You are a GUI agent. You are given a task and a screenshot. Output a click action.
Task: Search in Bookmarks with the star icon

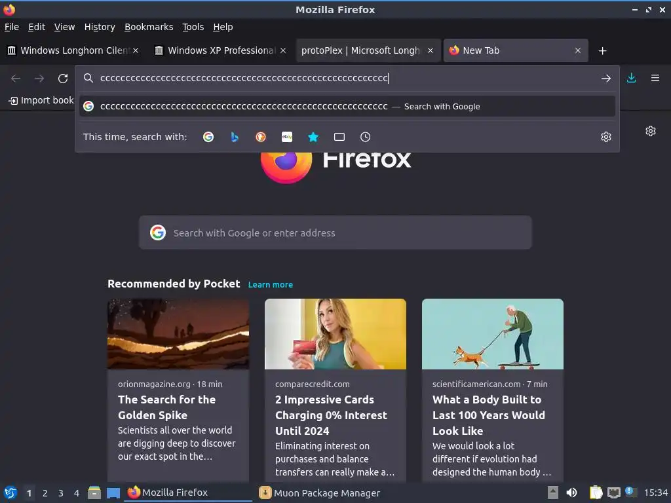click(313, 137)
